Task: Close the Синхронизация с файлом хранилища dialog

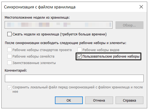Action: pyautogui.click(x=141, y=7)
